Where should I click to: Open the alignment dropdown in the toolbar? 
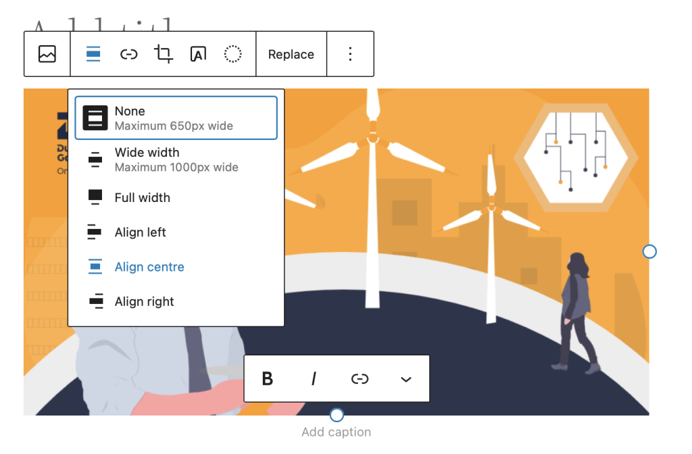93,53
